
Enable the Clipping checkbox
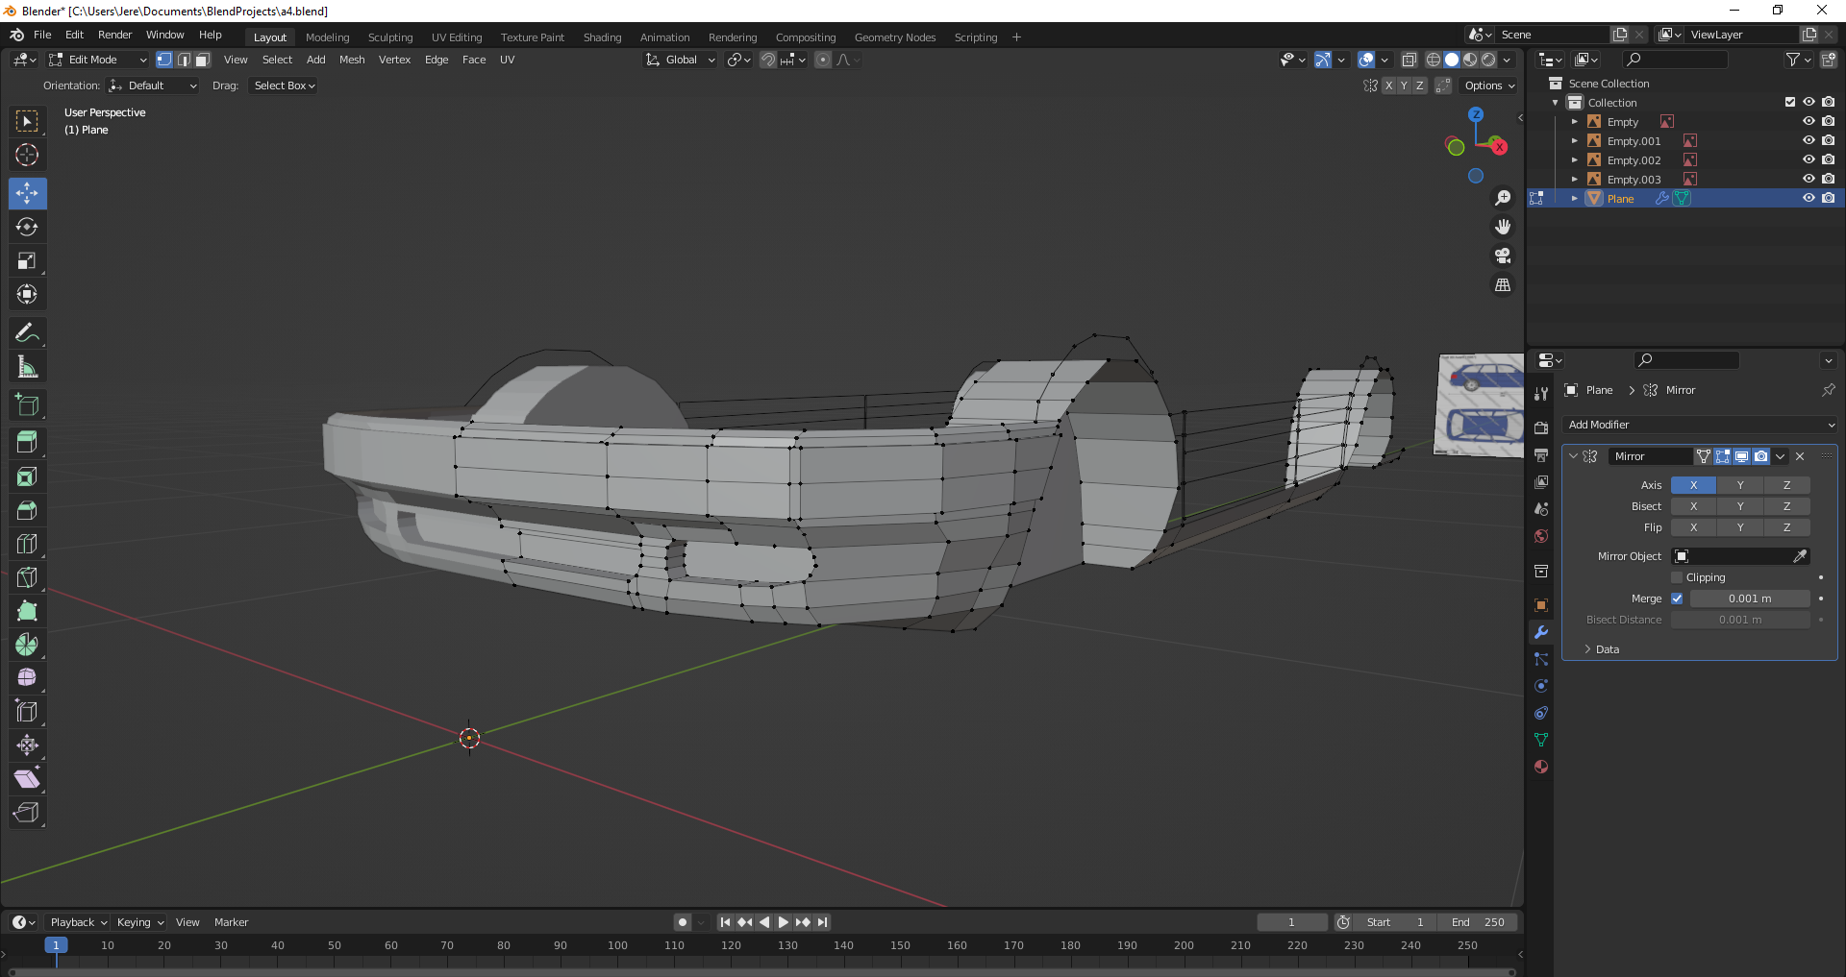(x=1677, y=577)
